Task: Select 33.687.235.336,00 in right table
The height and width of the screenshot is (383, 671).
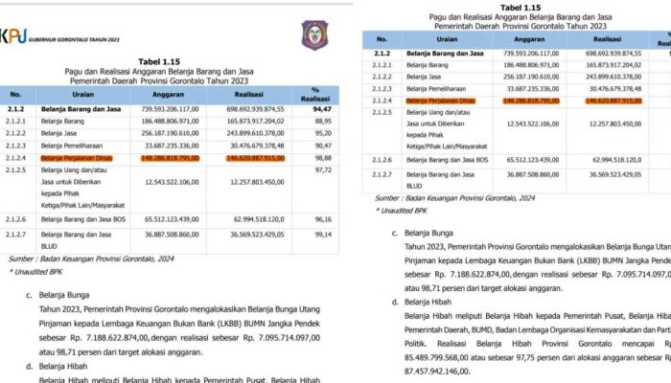Action: [533, 89]
